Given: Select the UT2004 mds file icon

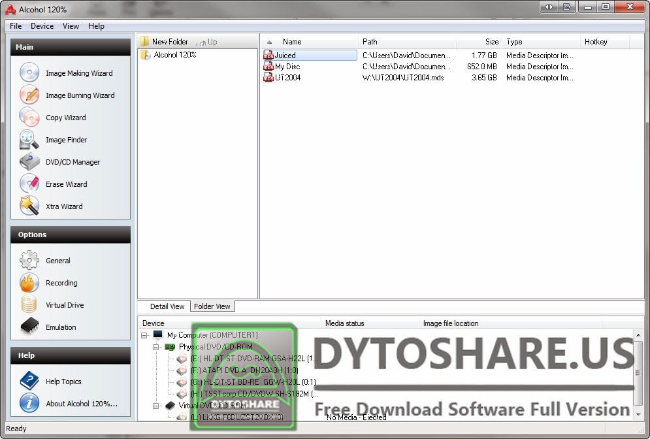Looking at the screenshot, I should (x=268, y=78).
